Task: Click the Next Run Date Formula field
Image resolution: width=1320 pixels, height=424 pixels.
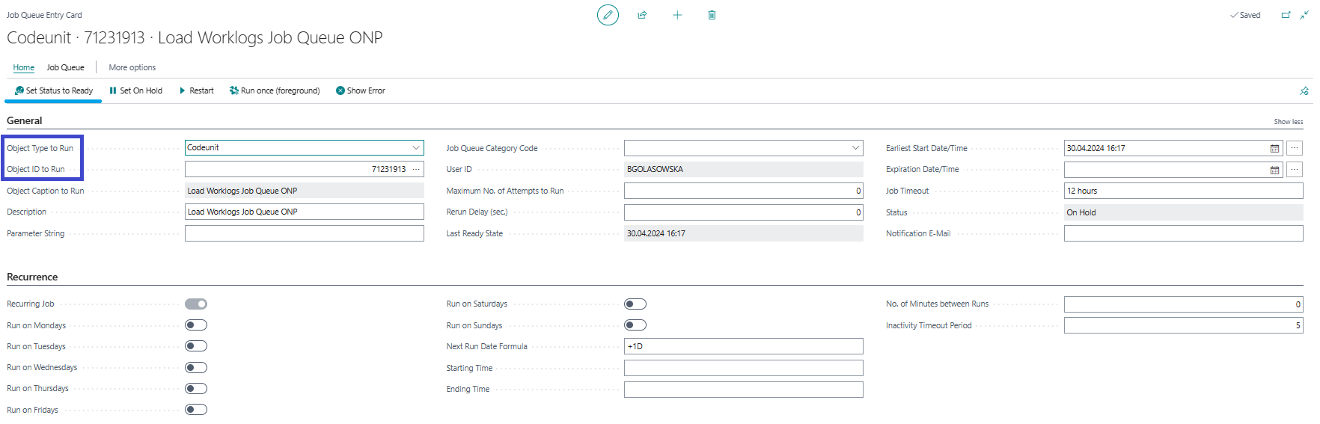Action: pos(743,347)
